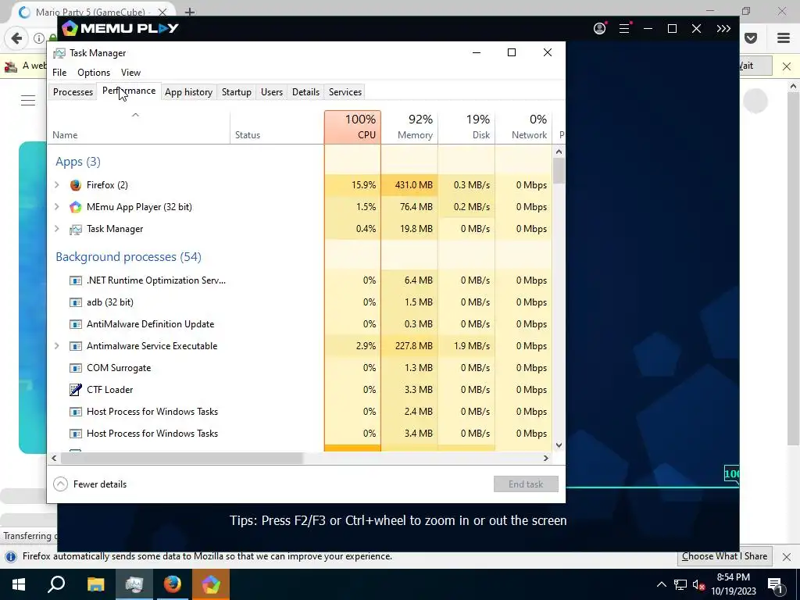Click the site info icon in Firefox

coord(38,38)
